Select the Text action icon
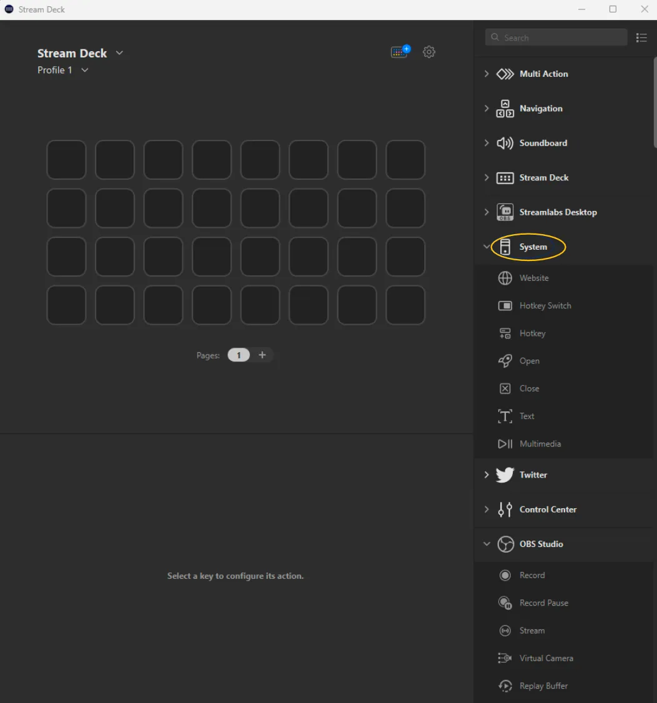 point(505,416)
